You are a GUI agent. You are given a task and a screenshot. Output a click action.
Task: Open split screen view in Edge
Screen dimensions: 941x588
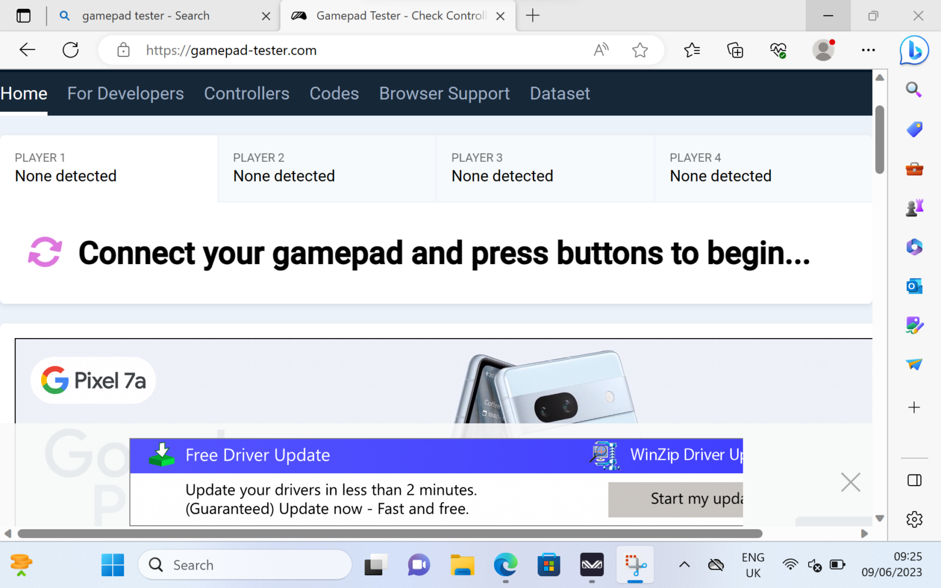point(914,481)
